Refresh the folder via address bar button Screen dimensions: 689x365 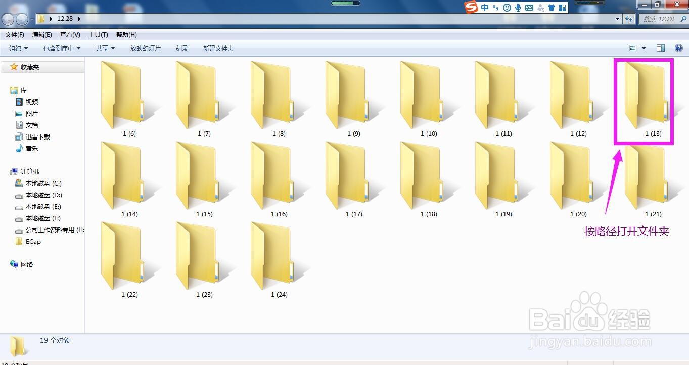pyautogui.click(x=629, y=19)
